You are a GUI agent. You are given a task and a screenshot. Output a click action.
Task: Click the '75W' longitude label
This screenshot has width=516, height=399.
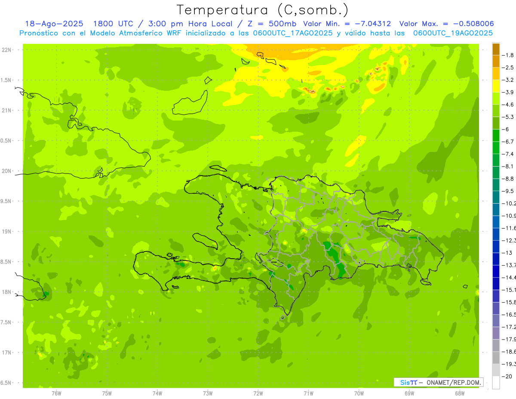coord(107,393)
